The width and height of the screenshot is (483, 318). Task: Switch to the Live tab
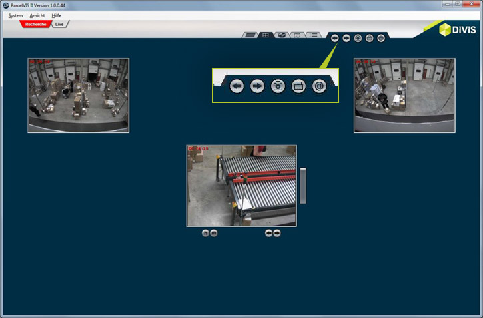click(59, 24)
